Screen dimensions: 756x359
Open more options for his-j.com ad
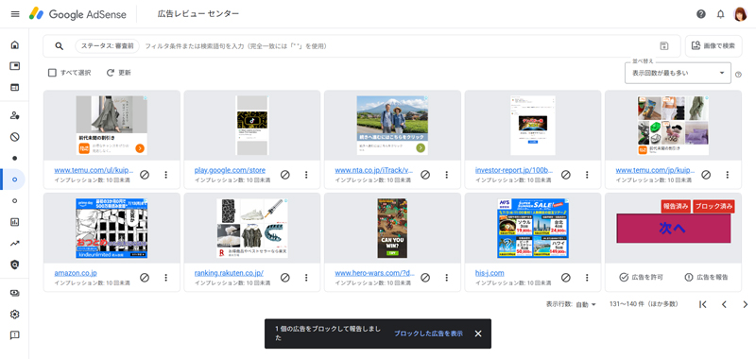point(587,277)
